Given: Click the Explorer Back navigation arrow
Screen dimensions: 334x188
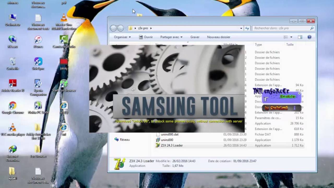Looking at the screenshot, I should click(113, 28).
